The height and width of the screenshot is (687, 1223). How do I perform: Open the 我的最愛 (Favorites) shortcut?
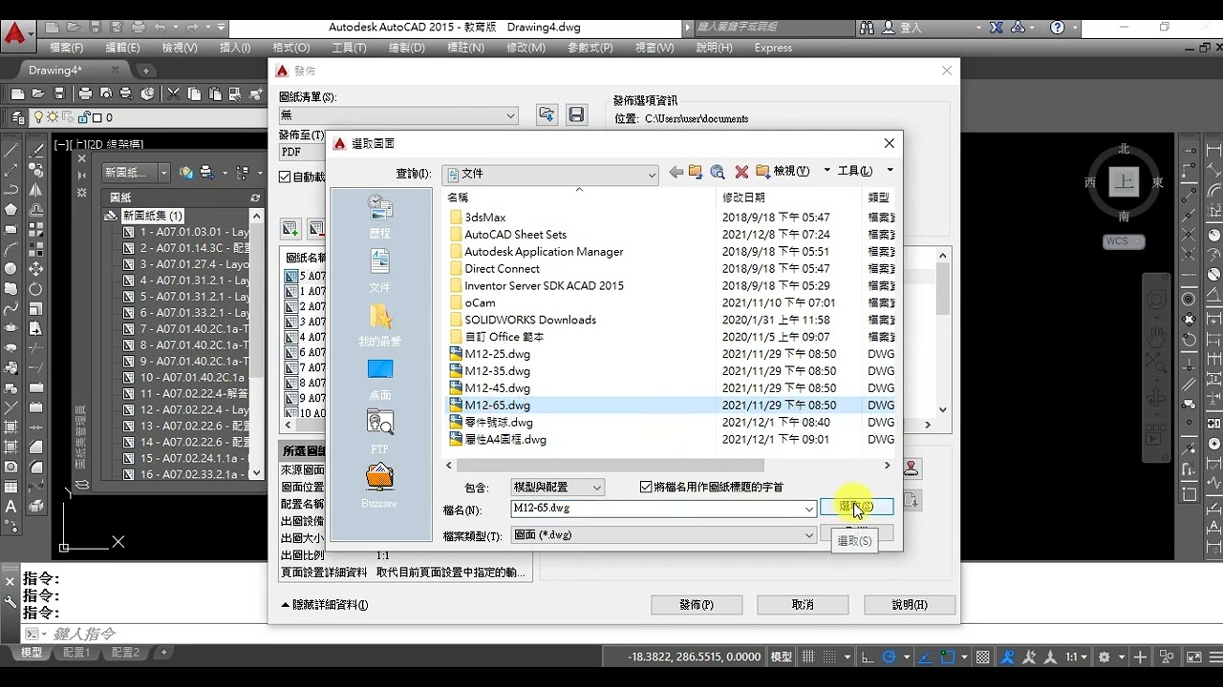[x=380, y=325]
